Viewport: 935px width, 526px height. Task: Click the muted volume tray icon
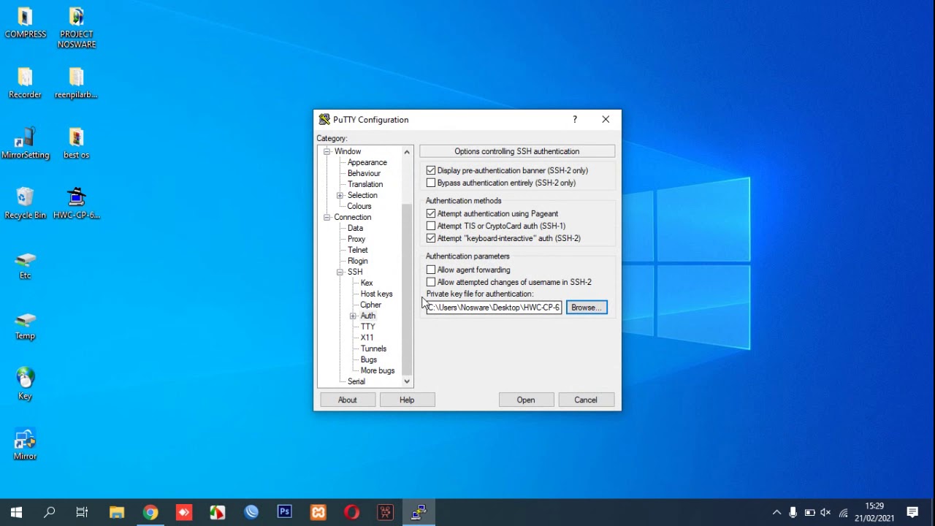(826, 512)
